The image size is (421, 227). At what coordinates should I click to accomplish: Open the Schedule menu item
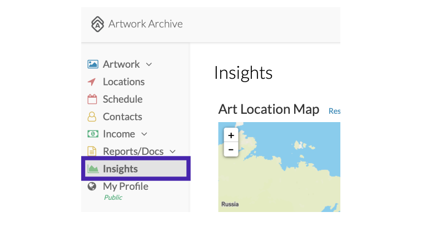[x=123, y=99]
